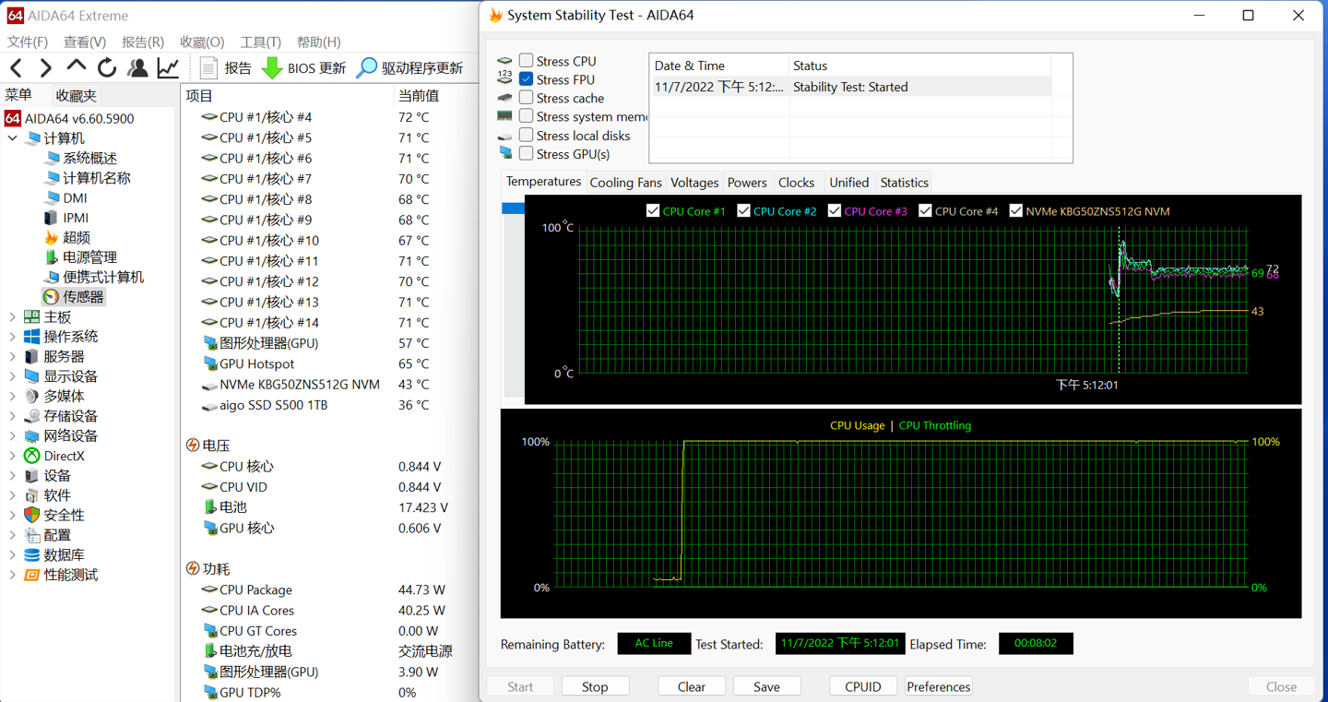Toggle CPU Core #3 graph checkbox
The image size is (1328, 702).
coord(835,210)
